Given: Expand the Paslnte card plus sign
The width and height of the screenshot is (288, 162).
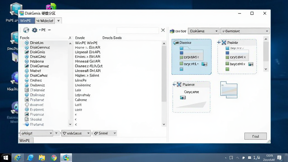Looking at the screenshot, I should point(219,43).
